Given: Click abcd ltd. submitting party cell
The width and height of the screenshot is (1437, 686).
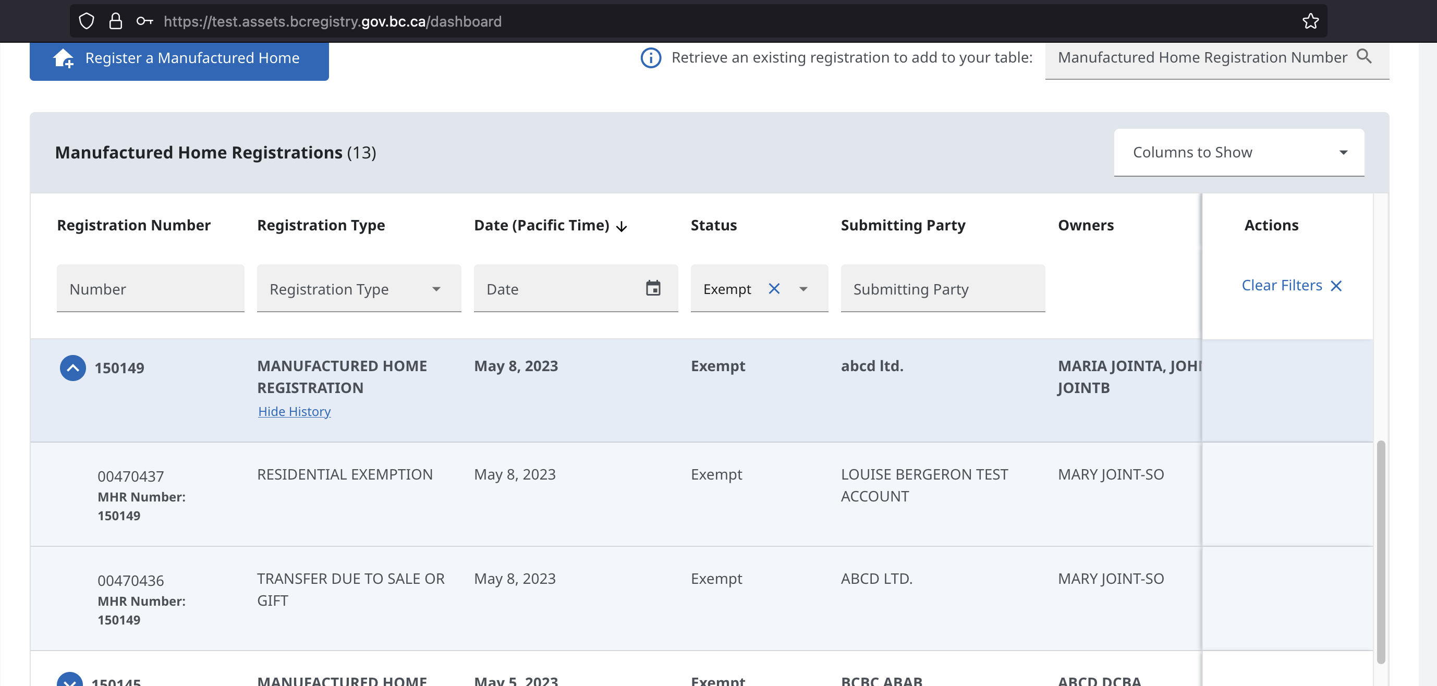Looking at the screenshot, I should [872, 366].
